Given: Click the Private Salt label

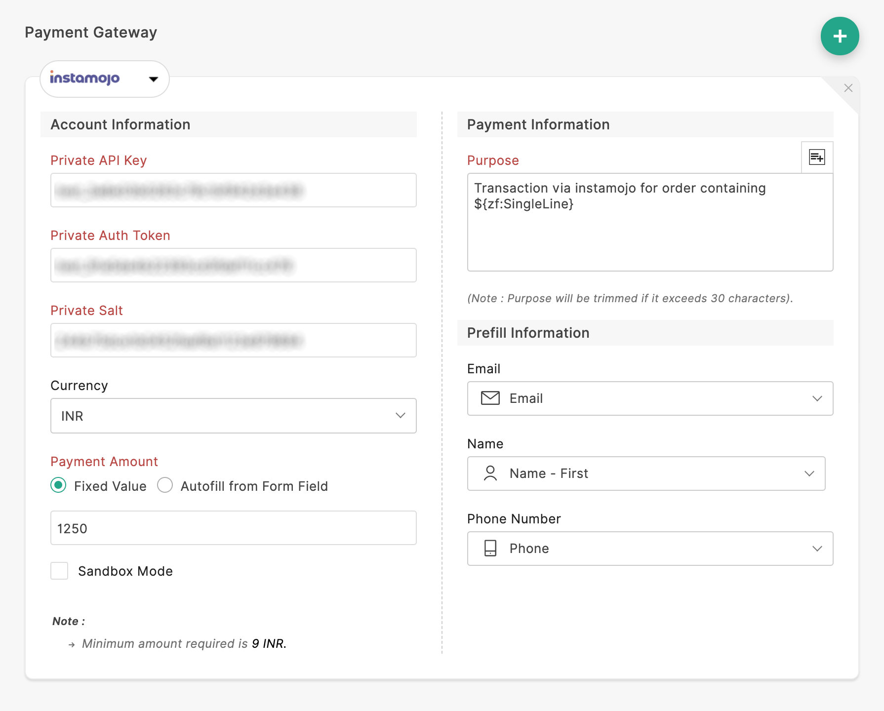Looking at the screenshot, I should click(x=86, y=311).
